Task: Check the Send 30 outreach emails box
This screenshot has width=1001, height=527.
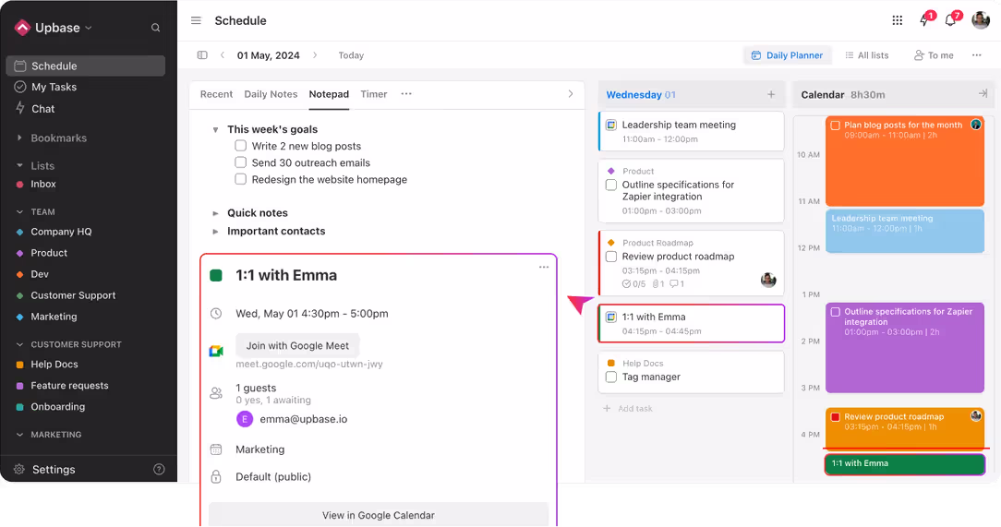Action: [241, 162]
